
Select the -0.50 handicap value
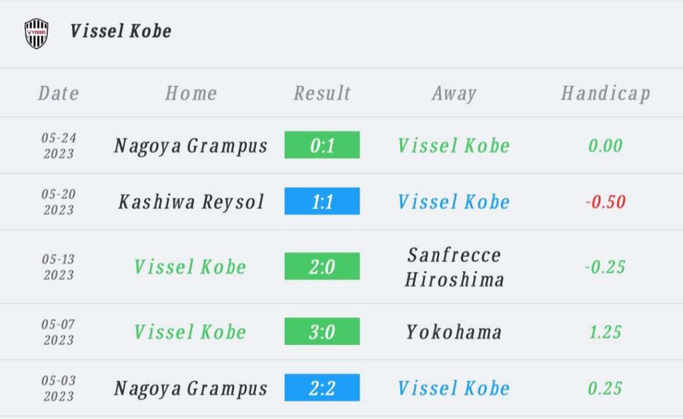[x=606, y=201]
